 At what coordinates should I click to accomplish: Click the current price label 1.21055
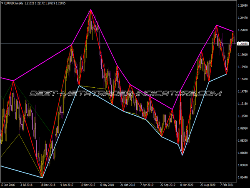point(243,43)
